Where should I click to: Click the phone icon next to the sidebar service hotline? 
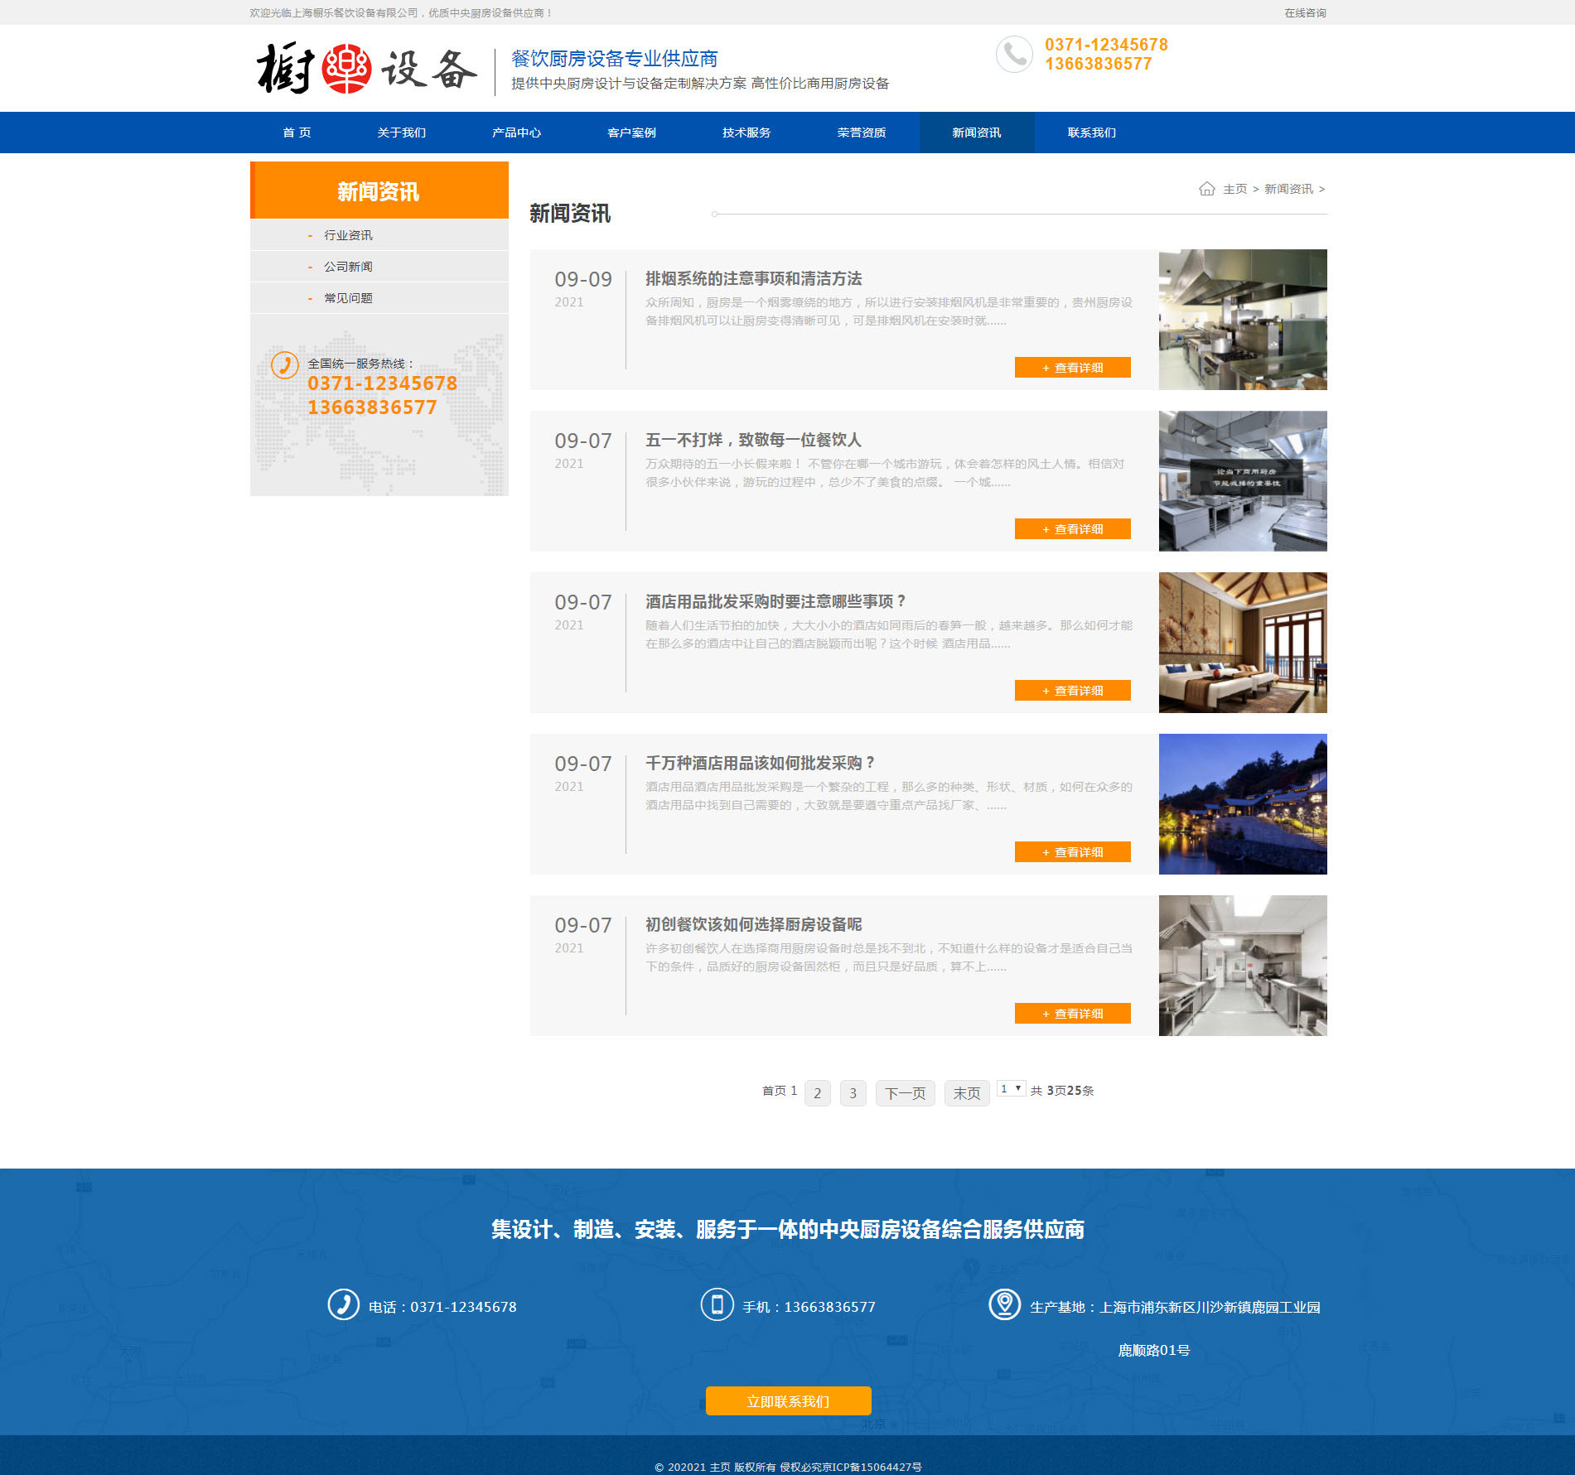(x=283, y=364)
